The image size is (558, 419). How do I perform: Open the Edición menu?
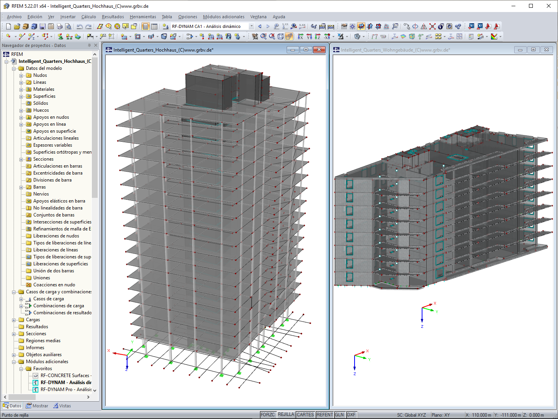point(35,17)
